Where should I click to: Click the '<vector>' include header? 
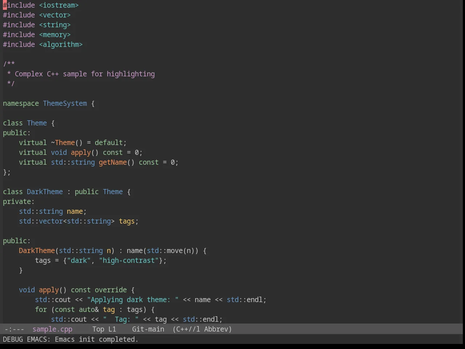pos(55,15)
